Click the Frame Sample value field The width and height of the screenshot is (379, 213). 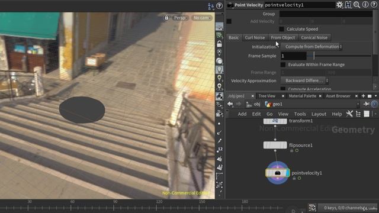pos(294,56)
